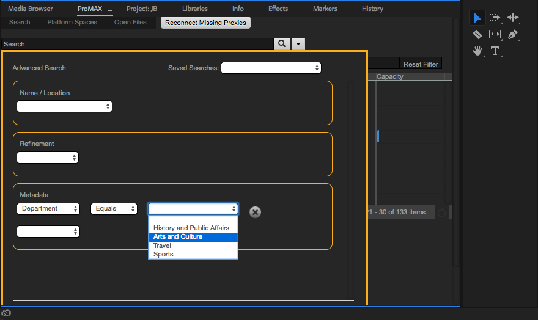This screenshot has height=320, width=538.
Task: Select the Razor tool
Action: [477, 35]
